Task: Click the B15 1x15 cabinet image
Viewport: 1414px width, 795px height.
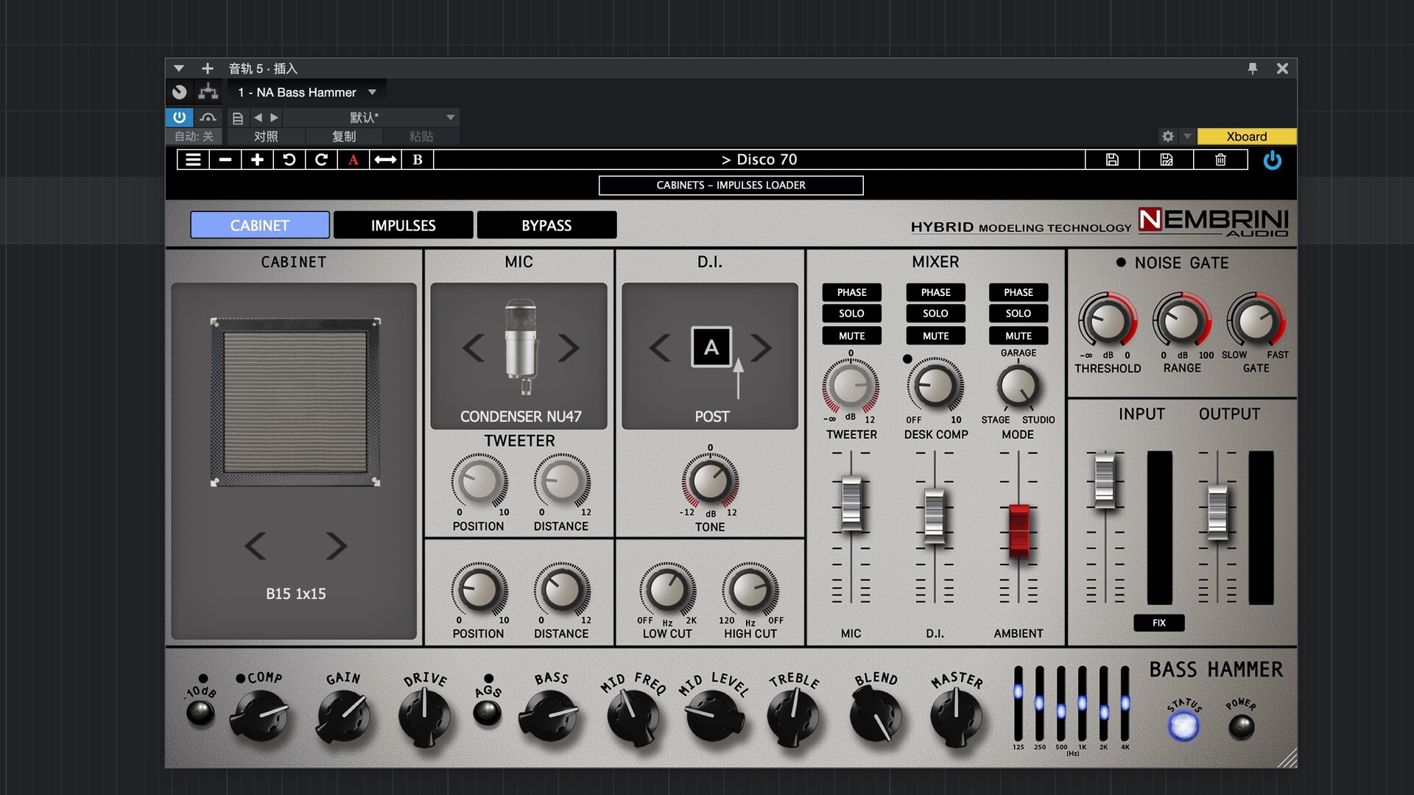Action: [295, 403]
